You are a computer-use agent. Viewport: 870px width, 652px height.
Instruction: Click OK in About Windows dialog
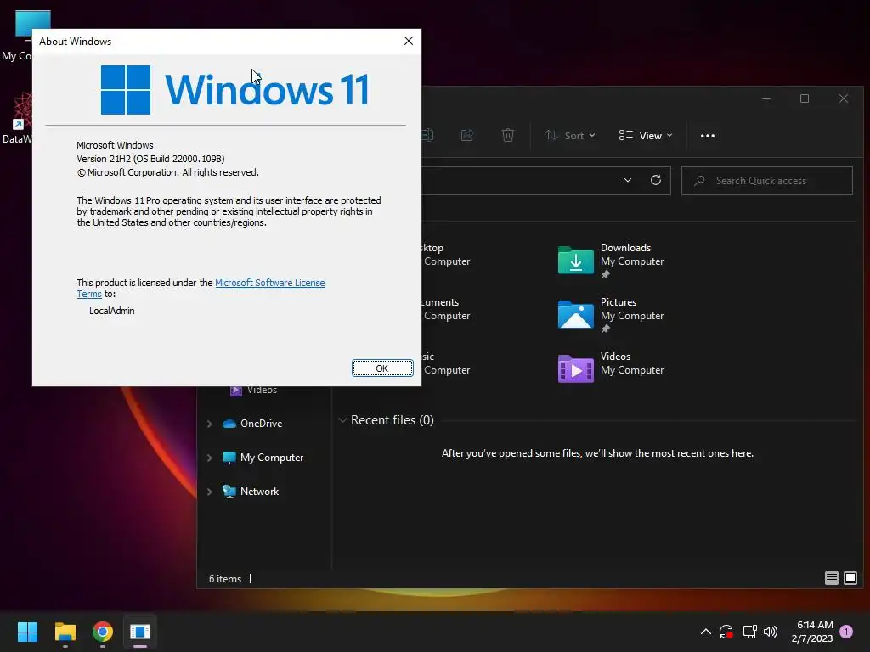(x=382, y=368)
